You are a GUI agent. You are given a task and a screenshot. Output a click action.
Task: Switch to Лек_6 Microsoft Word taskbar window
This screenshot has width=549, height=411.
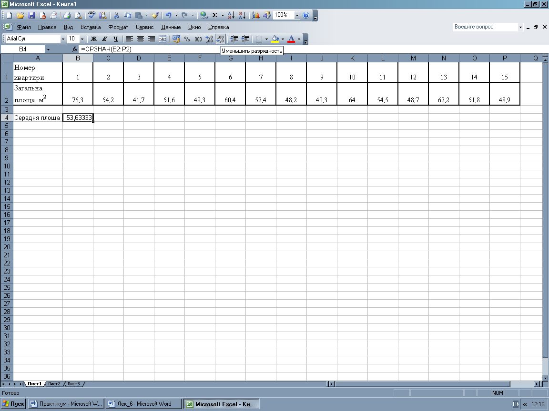click(144, 404)
